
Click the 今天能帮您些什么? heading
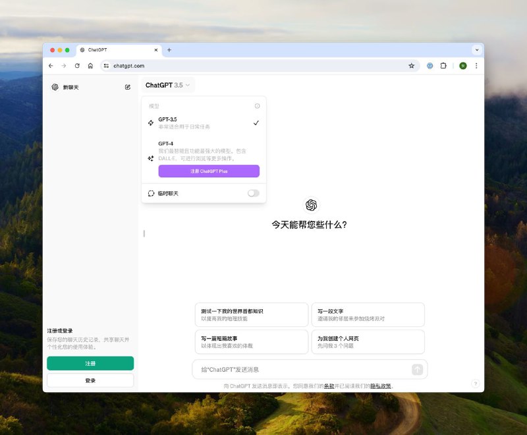309,225
